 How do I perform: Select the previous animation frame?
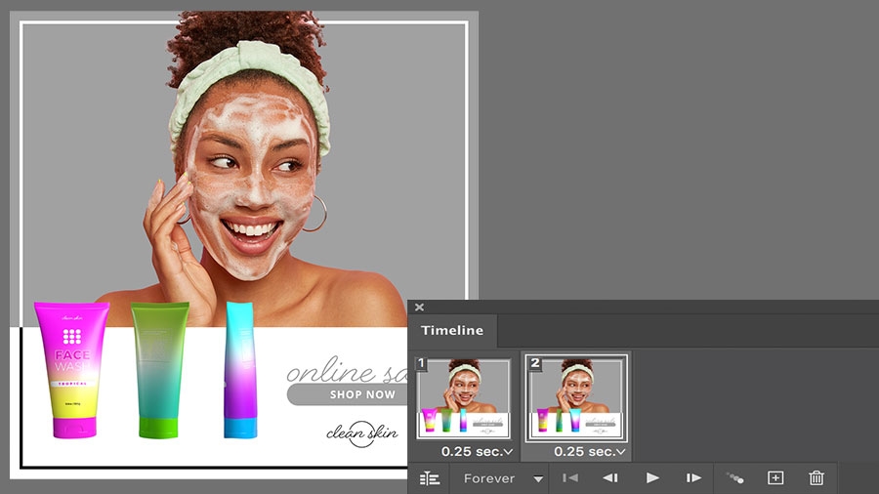(x=610, y=477)
